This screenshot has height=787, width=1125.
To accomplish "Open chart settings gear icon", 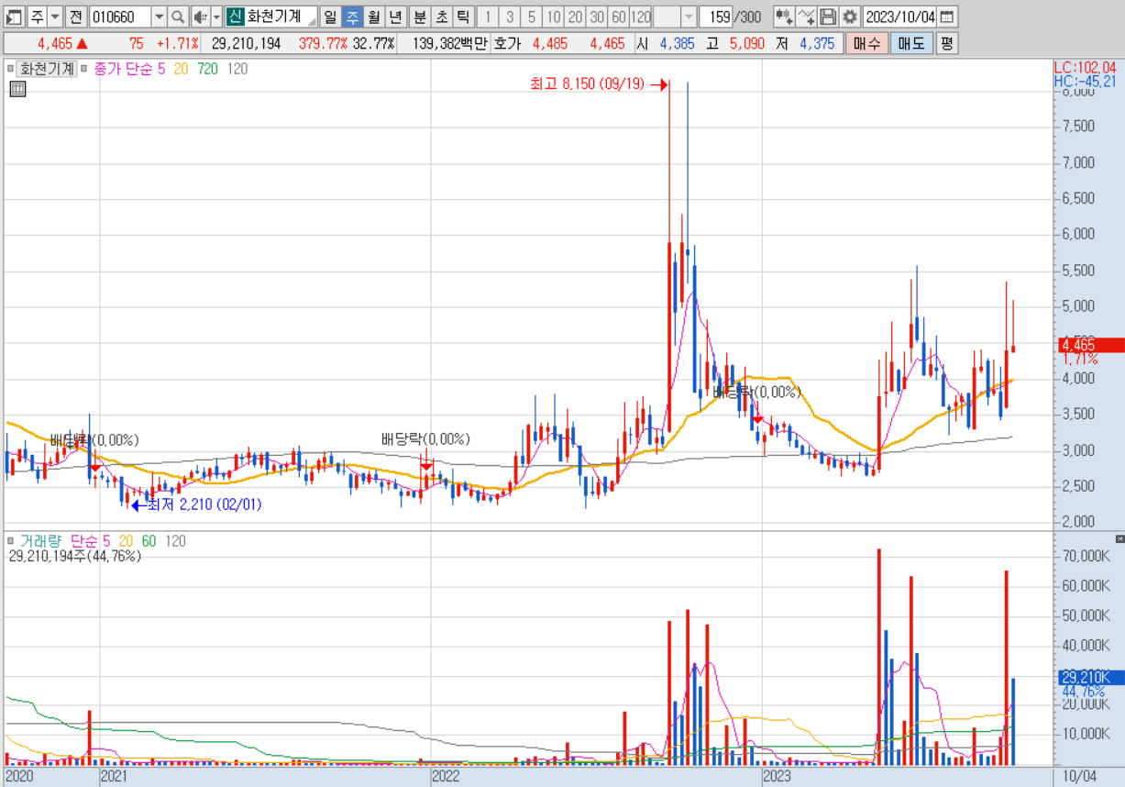I will tap(850, 17).
